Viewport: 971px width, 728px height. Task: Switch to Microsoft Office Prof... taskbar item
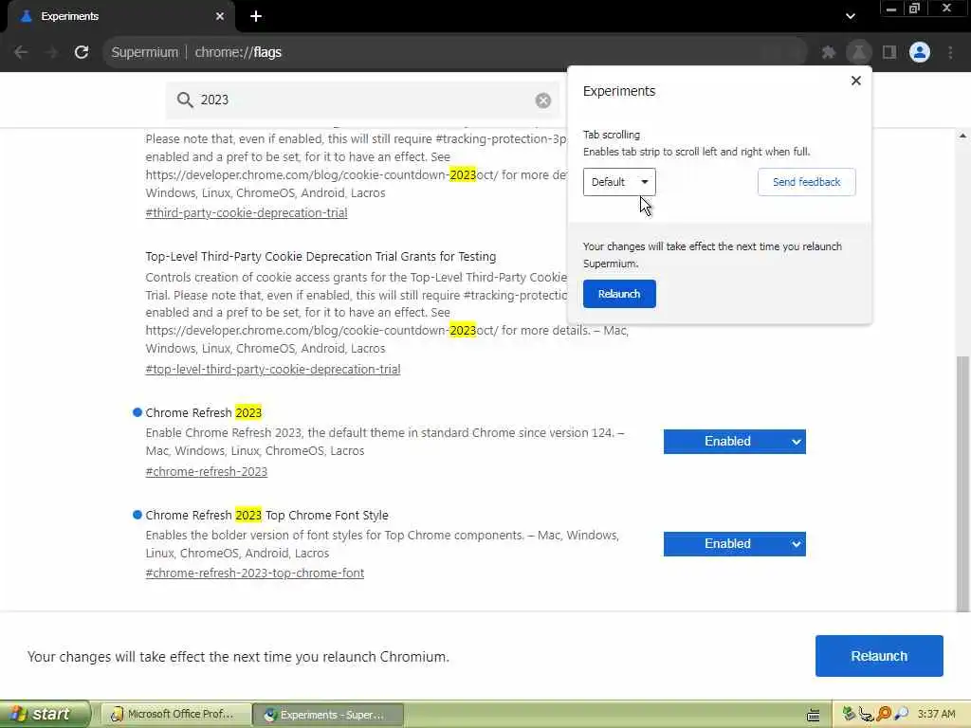pyautogui.click(x=175, y=715)
